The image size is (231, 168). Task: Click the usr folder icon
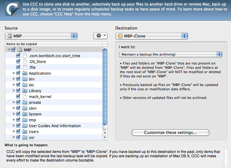[25, 137]
